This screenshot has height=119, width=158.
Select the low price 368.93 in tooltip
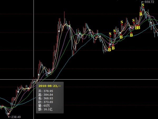(48, 98)
